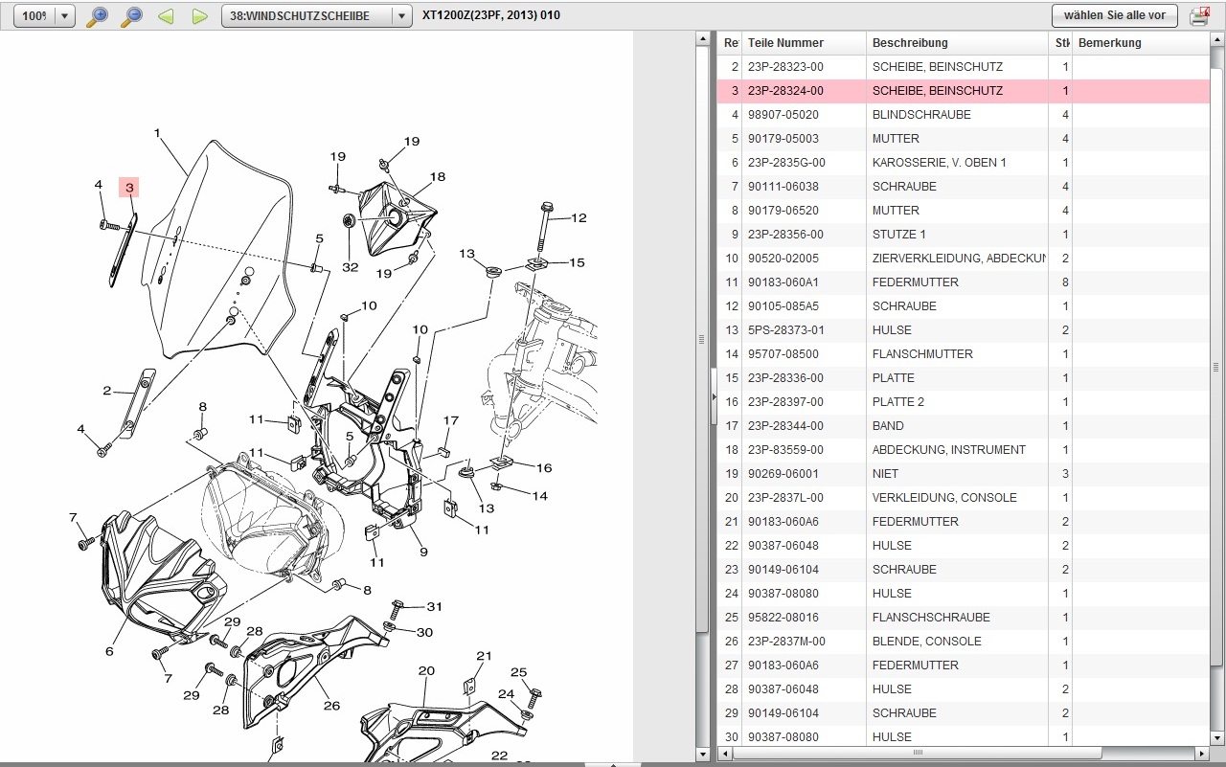Sort by Teile Nummer column header

point(785,43)
